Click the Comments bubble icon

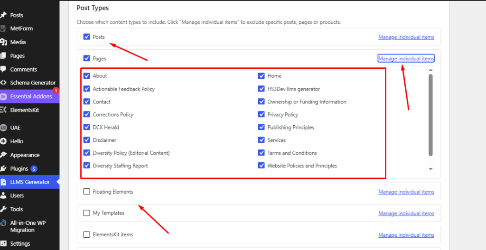point(3,69)
